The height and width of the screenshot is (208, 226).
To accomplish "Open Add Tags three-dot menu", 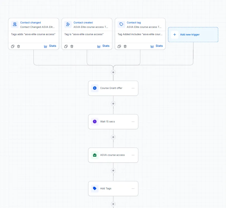I will pyautogui.click(x=133, y=188).
